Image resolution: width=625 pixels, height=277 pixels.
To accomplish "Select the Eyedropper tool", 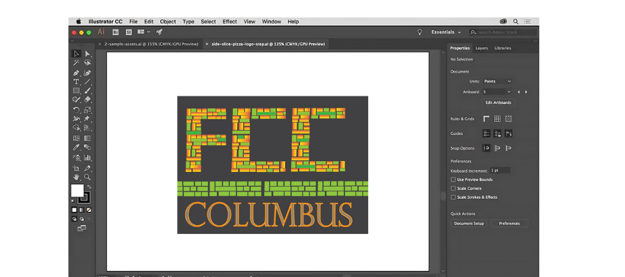I will point(76,148).
